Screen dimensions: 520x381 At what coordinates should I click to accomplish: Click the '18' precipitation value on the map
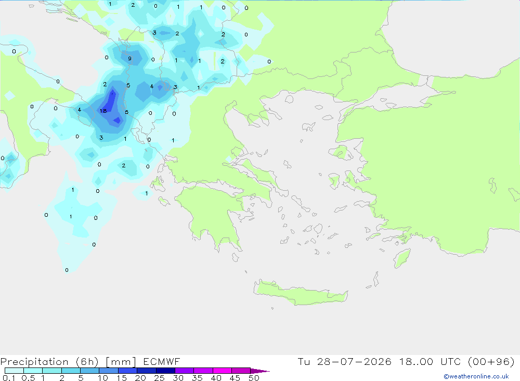click(x=103, y=111)
